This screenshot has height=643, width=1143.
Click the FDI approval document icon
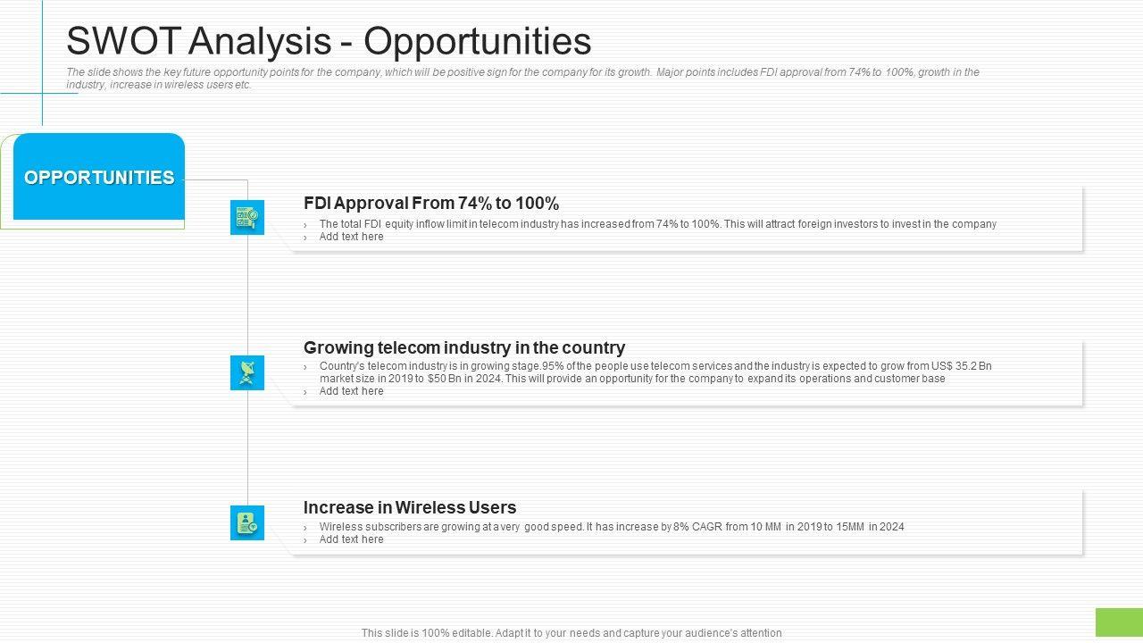[x=247, y=217]
